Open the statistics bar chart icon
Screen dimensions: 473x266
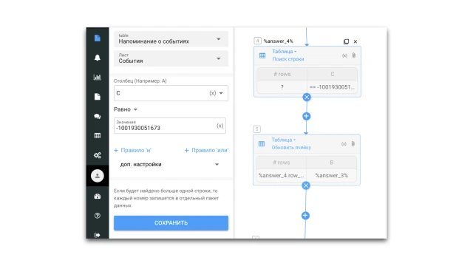coord(97,77)
